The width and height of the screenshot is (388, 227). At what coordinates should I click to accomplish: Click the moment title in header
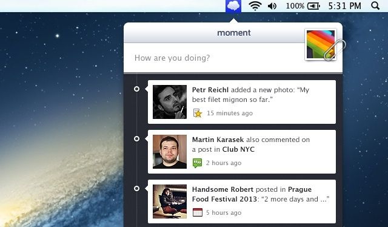click(x=234, y=33)
